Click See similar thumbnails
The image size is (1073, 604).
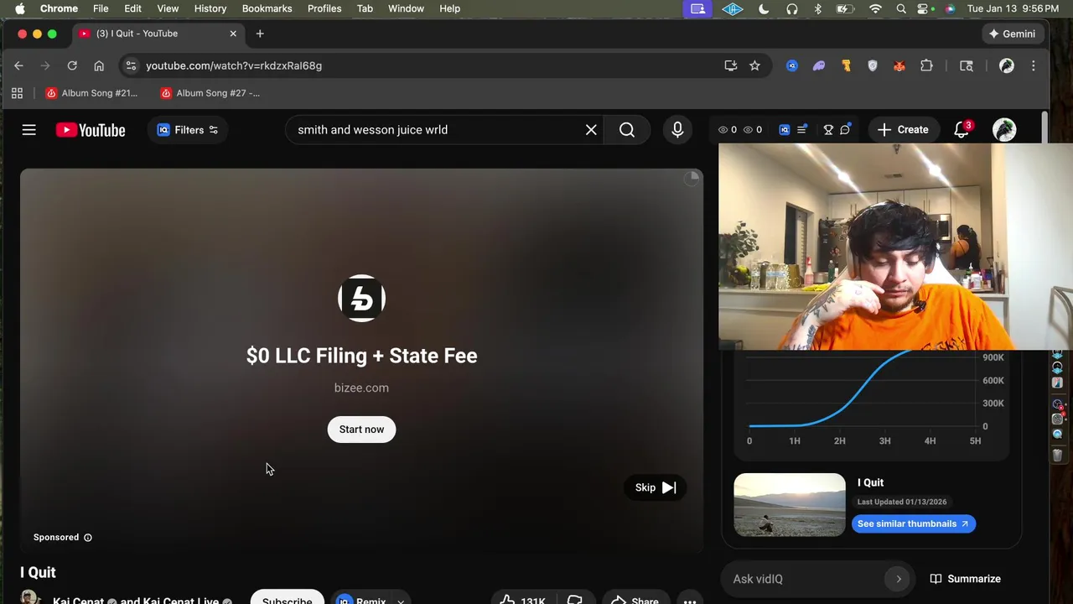[913, 523]
